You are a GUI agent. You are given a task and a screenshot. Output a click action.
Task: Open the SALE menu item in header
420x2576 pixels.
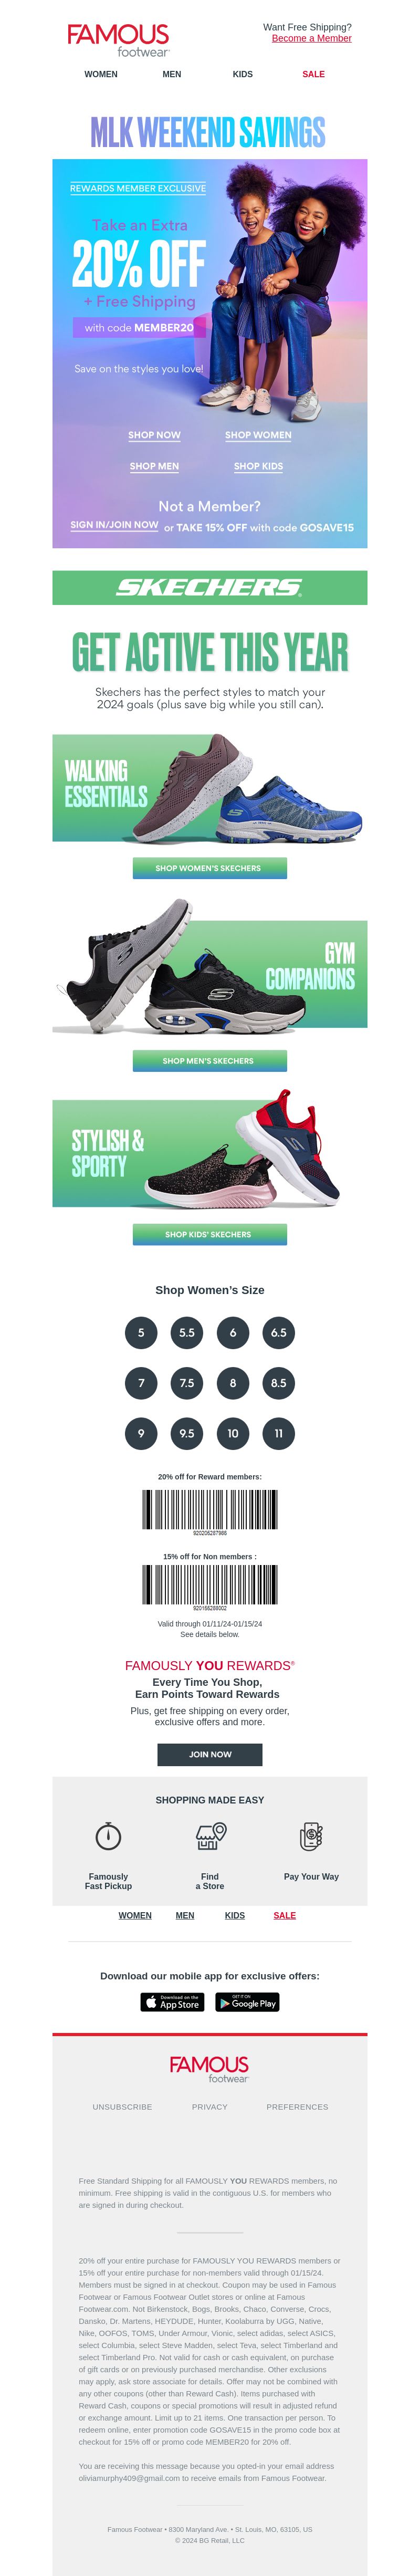point(314,74)
